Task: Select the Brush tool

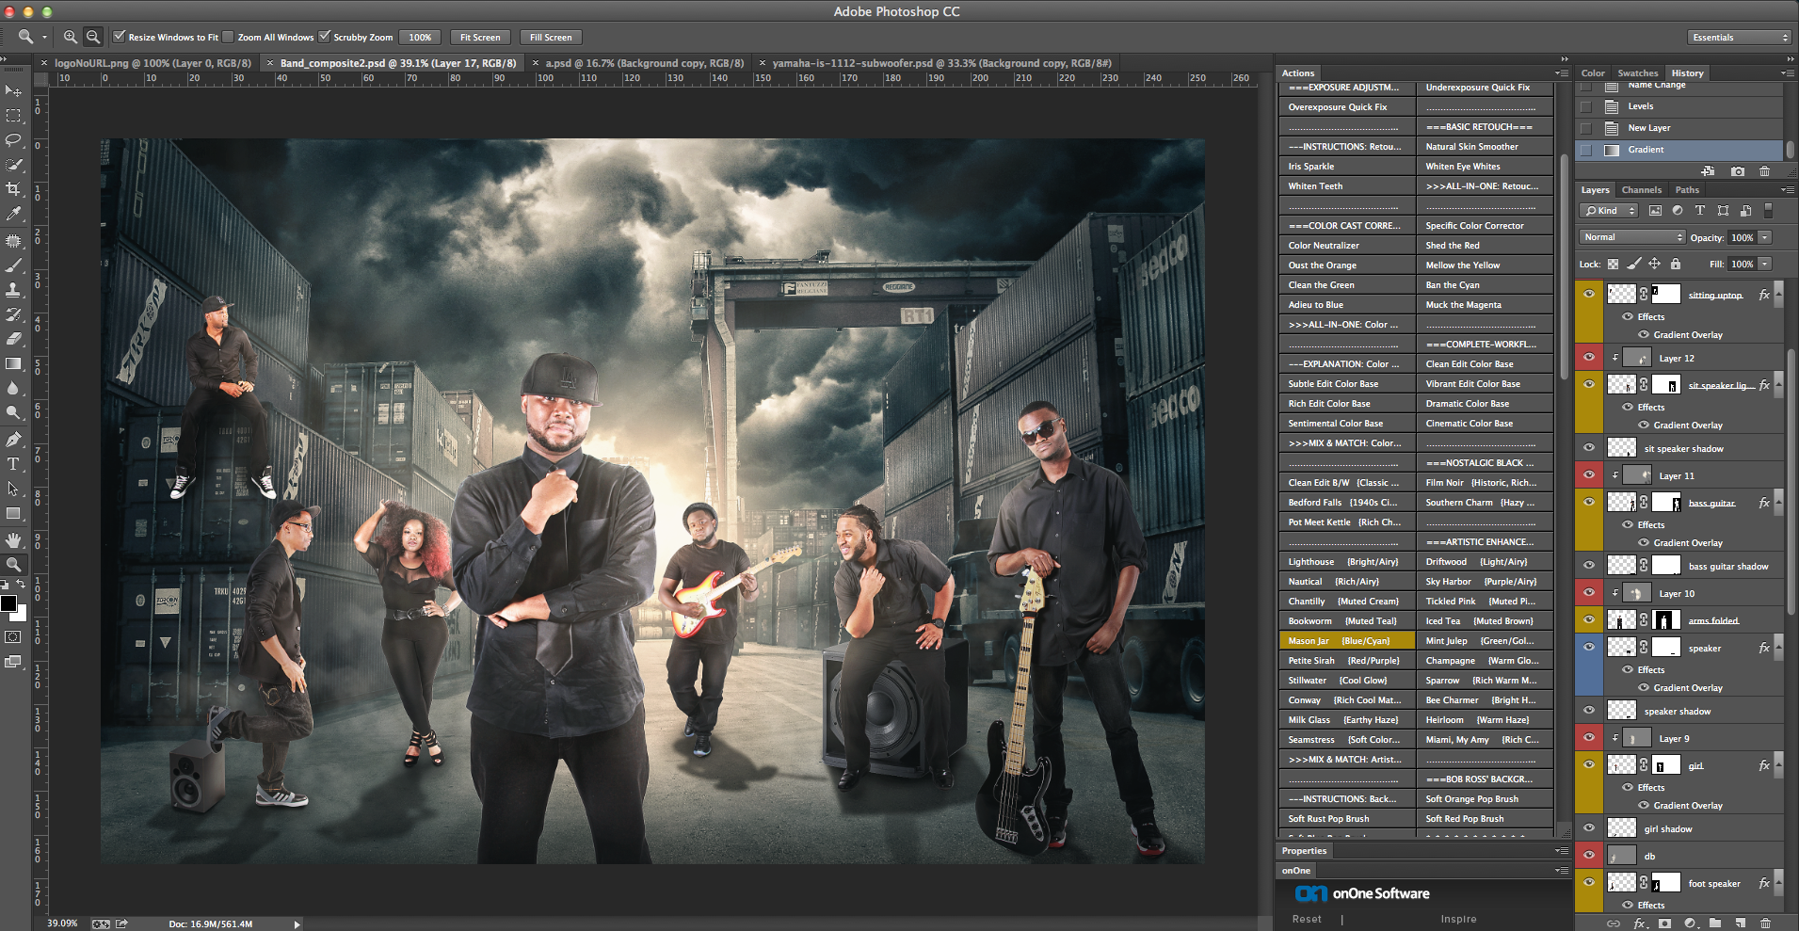Action: [13, 265]
